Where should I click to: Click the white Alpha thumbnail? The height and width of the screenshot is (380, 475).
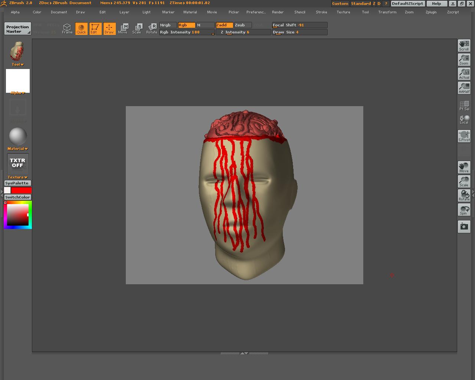(17, 81)
